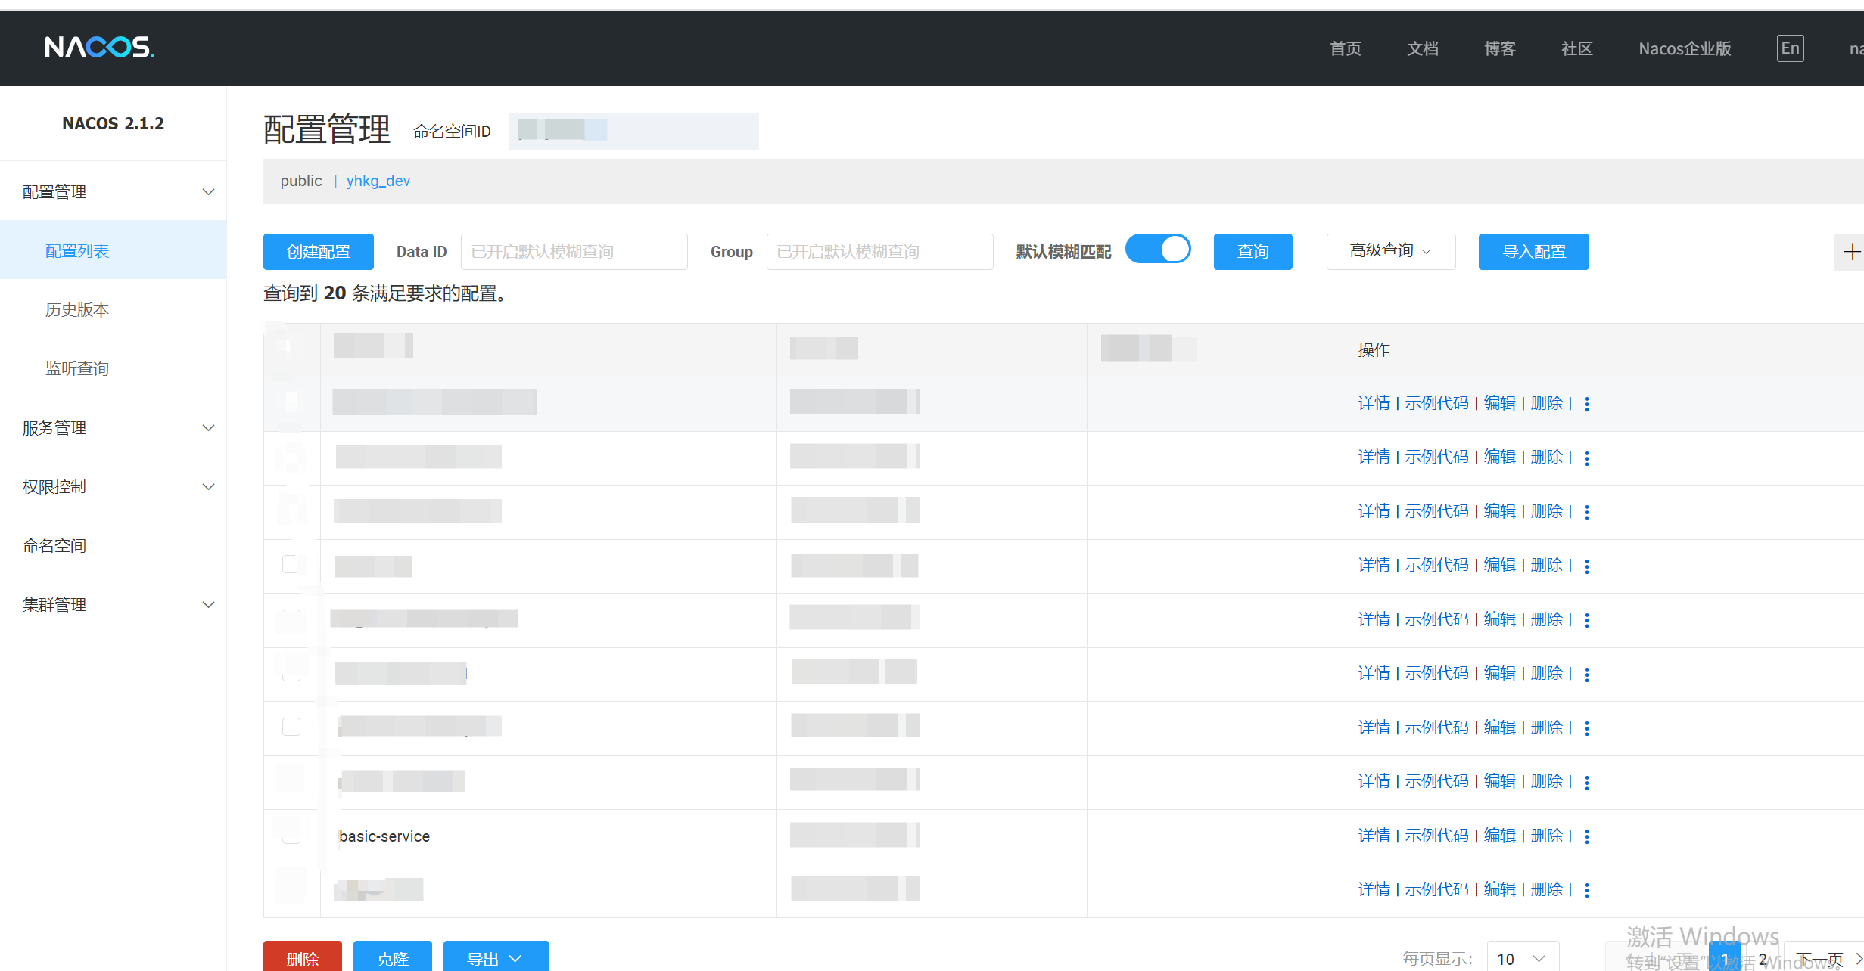
Task: Click 编辑 in the basic-service row
Action: pyautogui.click(x=1500, y=836)
